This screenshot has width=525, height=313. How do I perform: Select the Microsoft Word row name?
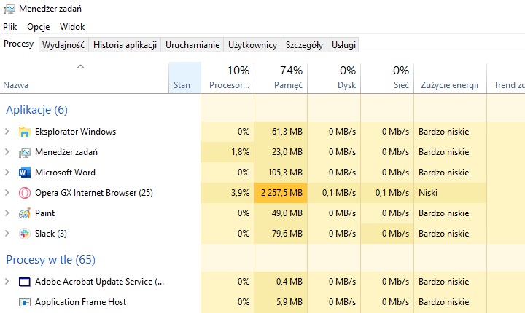point(66,173)
